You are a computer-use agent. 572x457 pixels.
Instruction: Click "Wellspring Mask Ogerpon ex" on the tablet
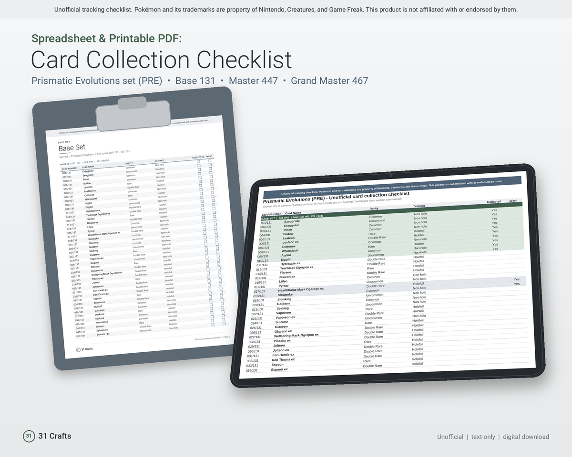point(296,336)
